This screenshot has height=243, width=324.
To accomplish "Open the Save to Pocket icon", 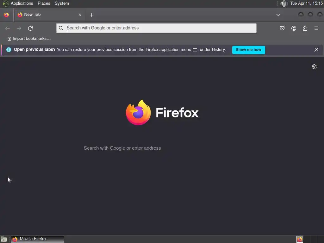I will click(x=282, y=28).
